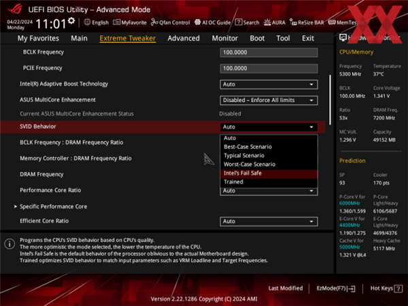Viewport: 408px width, 306px height.
Task: Open Qfan Control utility
Action: [171, 22]
